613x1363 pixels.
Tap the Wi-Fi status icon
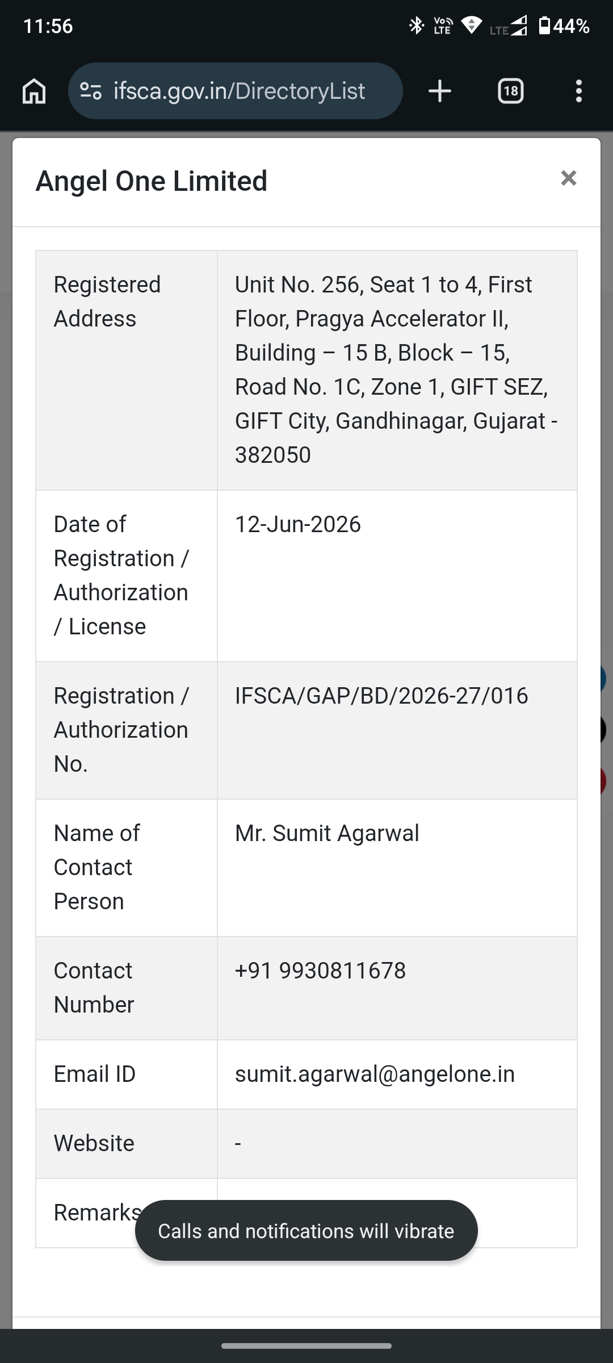[x=471, y=26]
